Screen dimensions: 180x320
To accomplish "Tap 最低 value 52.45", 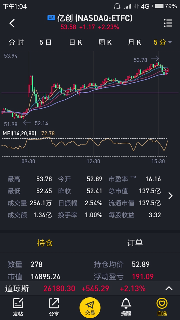I will [44, 191].
